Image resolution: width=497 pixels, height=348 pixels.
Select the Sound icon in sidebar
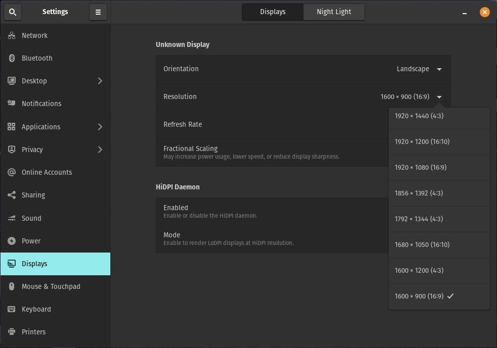click(x=12, y=218)
